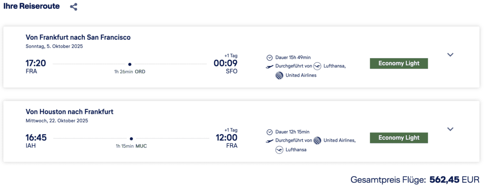The height and width of the screenshot is (188, 486).
Task: Click the total price 562,45 EUR
Action: click(x=454, y=180)
